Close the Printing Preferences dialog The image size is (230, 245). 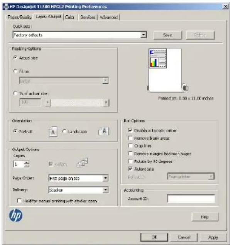pyautogui.click(x=225, y=7)
